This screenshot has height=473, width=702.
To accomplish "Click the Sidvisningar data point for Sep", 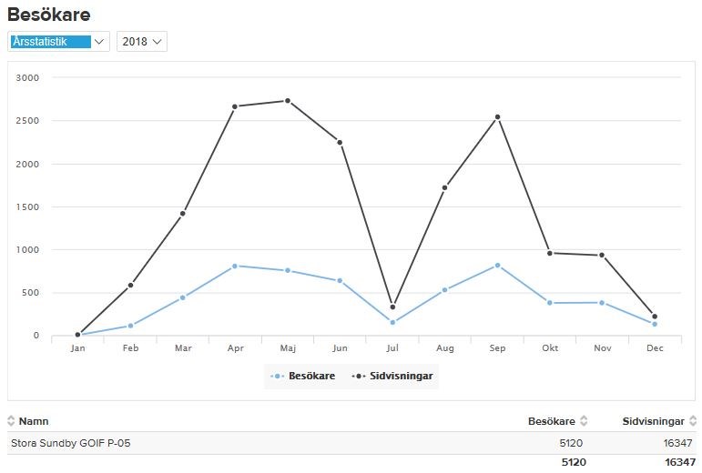I will 497,117.
